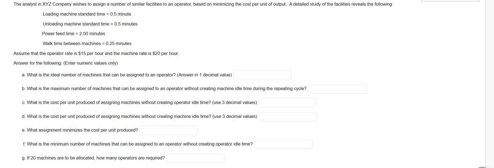Click the operators required answer box
This screenshot has width=494, height=168.
click(x=195, y=158)
